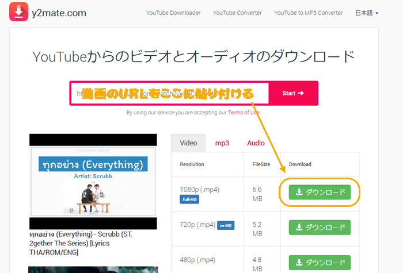This screenshot has width=403, height=273.
Task: Download the 480p mp4 version
Action: point(320,262)
